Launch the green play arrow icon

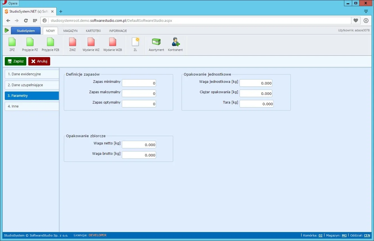pos(7,30)
